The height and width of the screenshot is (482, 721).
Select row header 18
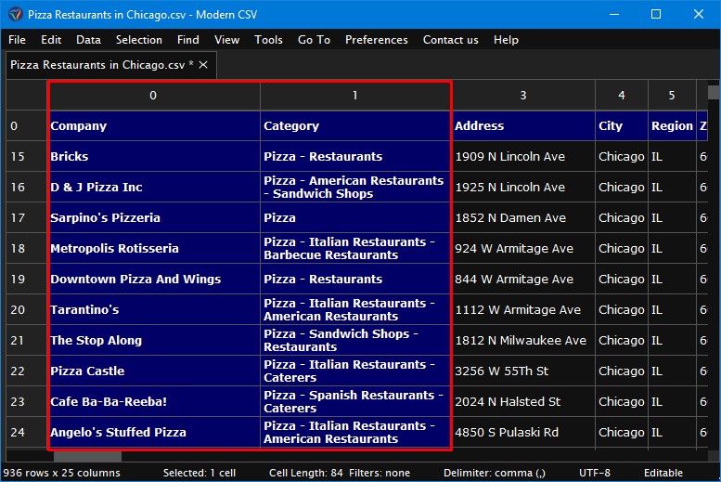point(26,249)
